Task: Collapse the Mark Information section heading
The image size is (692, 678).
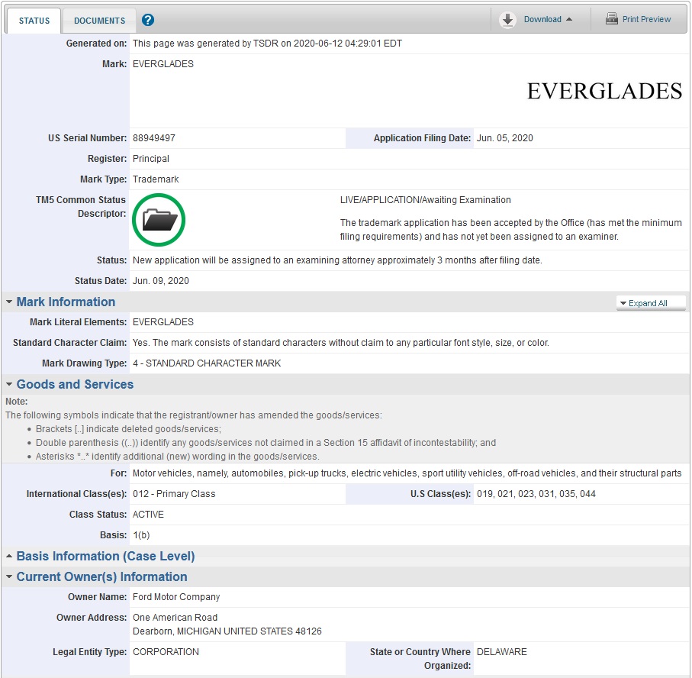Action: [x=66, y=302]
